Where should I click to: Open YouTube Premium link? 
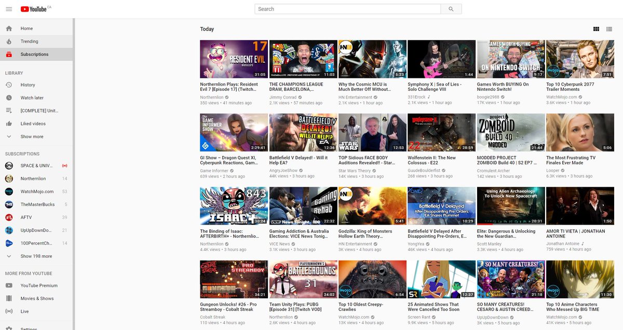click(36, 286)
